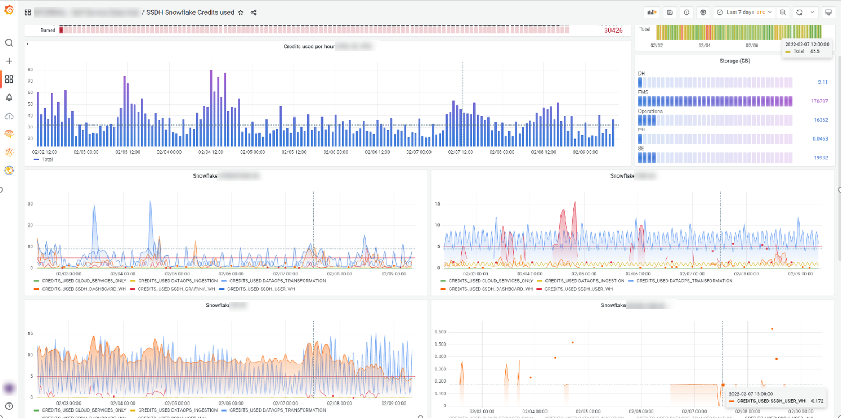Refresh the dashboard
841x418 pixels.
point(800,12)
